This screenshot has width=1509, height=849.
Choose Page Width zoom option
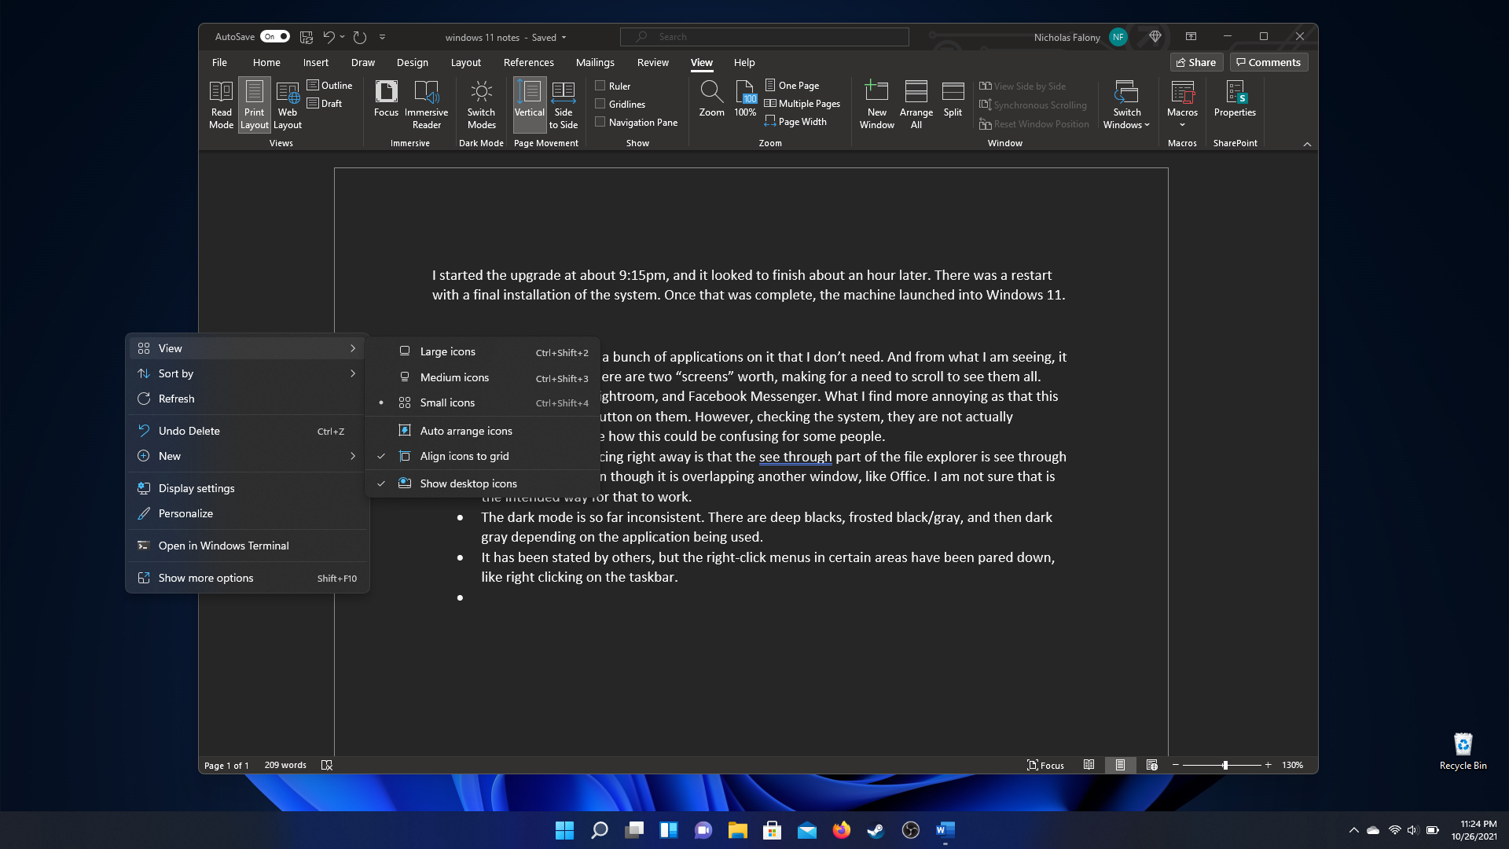click(x=795, y=122)
